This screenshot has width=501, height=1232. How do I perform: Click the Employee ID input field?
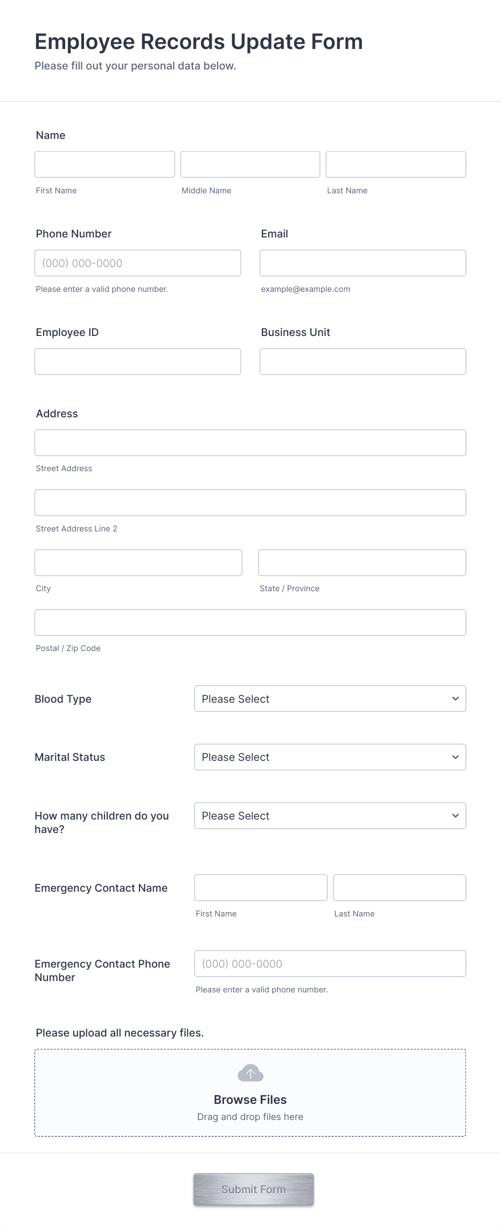137,361
